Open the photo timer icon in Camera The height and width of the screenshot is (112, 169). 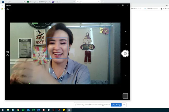8,55
